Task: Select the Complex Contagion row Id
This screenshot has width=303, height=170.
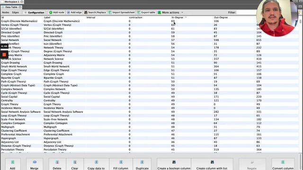Action: (13, 123)
